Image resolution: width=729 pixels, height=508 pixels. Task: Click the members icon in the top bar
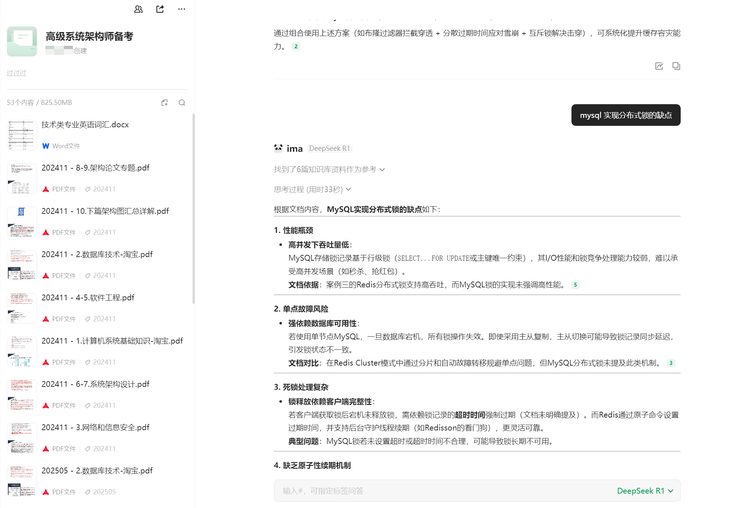[138, 9]
